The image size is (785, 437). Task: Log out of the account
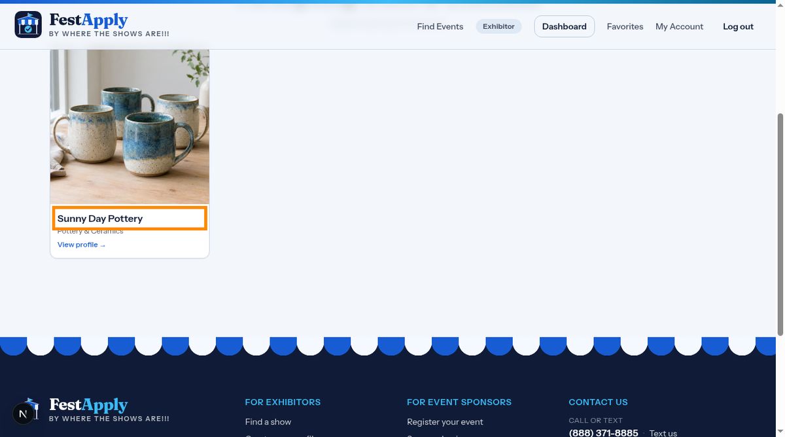pos(738,27)
